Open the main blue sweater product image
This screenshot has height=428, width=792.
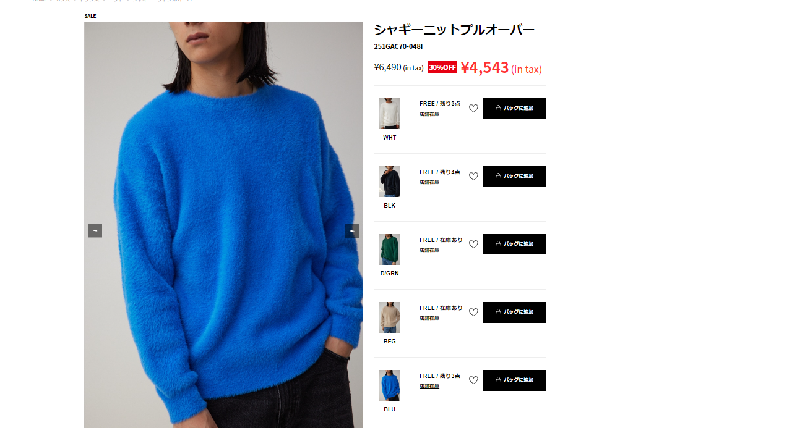pyautogui.click(x=223, y=225)
